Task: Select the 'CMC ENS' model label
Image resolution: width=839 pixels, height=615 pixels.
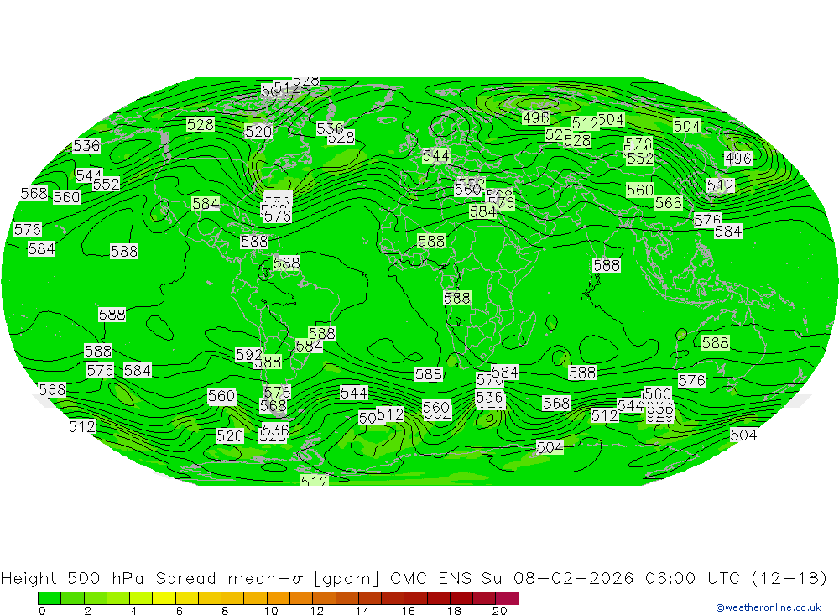Action: click(x=430, y=579)
